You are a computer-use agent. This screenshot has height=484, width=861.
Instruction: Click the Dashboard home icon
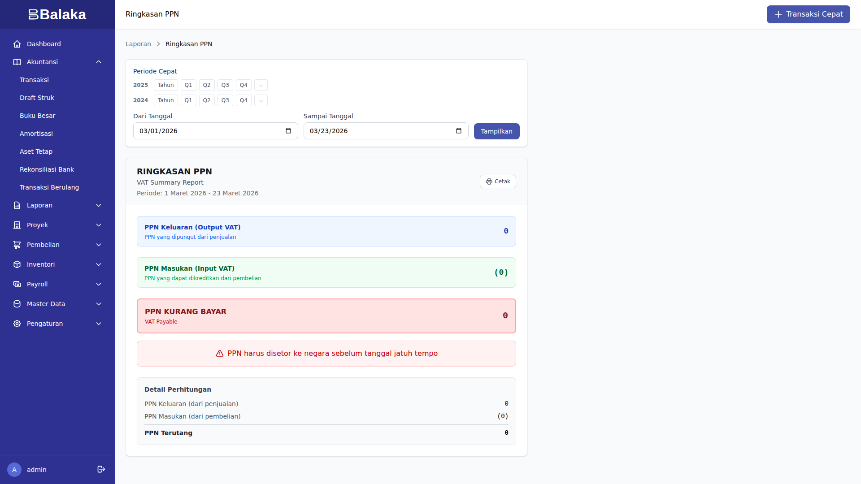pyautogui.click(x=17, y=44)
